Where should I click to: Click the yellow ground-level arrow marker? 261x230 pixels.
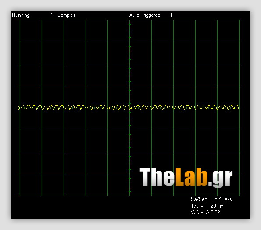pos(18,108)
